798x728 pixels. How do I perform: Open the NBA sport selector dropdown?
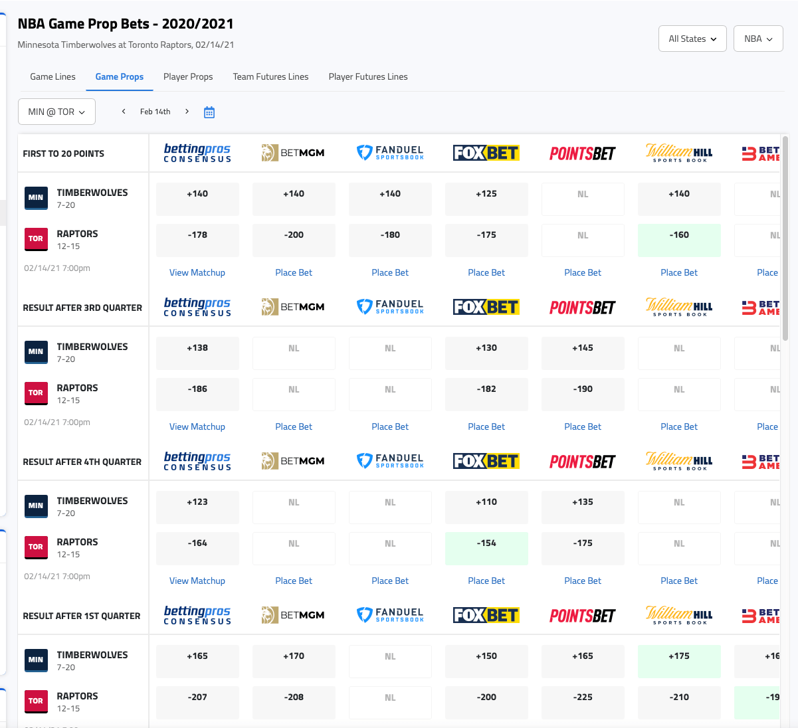757,39
